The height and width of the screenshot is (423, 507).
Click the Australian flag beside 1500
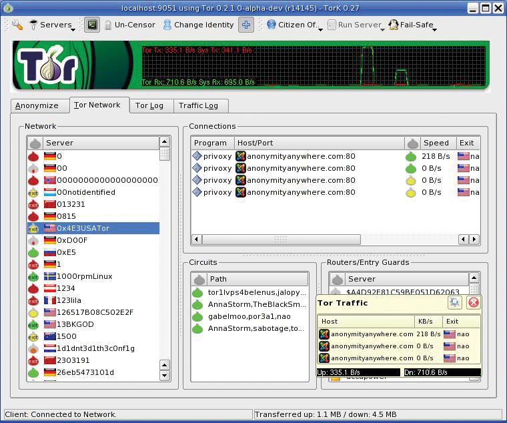(x=50, y=336)
